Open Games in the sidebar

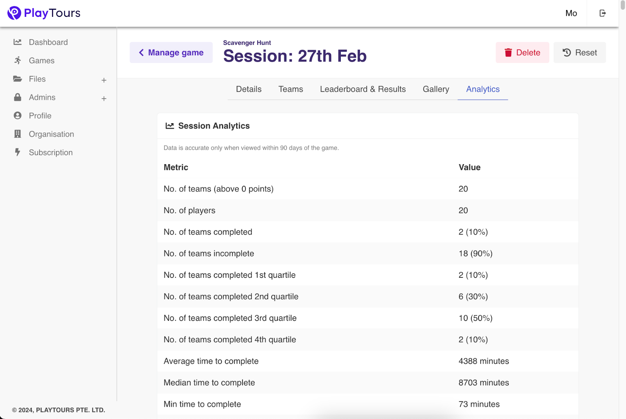(42, 61)
